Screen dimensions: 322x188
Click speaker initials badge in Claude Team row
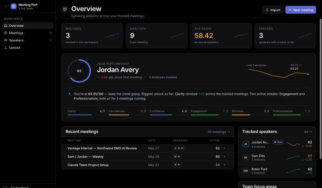[177, 165]
